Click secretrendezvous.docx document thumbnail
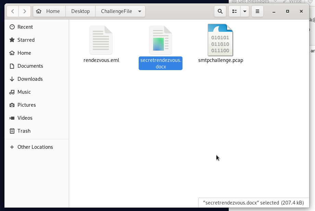This screenshot has height=211, width=315. click(x=160, y=40)
